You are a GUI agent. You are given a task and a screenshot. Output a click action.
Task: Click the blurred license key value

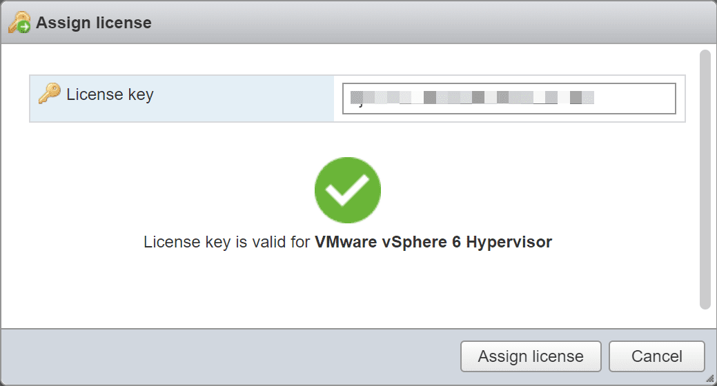[471, 98]
